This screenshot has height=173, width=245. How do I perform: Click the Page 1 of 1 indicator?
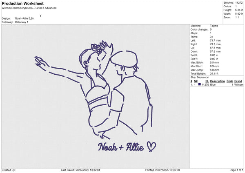pyautogui.click(x=236, y=170)
